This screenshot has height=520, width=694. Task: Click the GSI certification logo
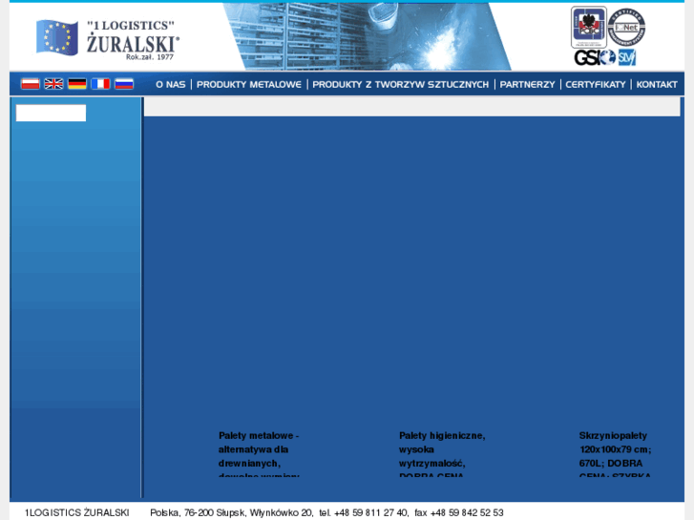[x=595, y=57]
